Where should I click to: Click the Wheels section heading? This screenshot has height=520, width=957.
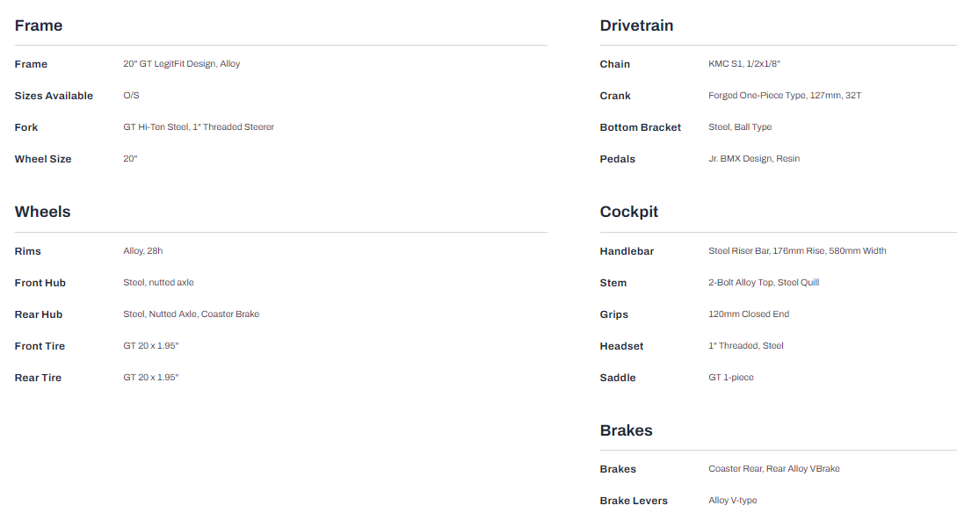[42, 212]
